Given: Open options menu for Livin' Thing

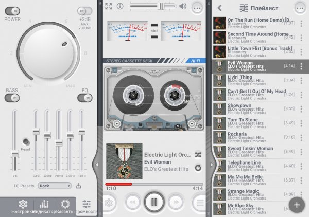Looking at the screenshot, I should point(301,80).
